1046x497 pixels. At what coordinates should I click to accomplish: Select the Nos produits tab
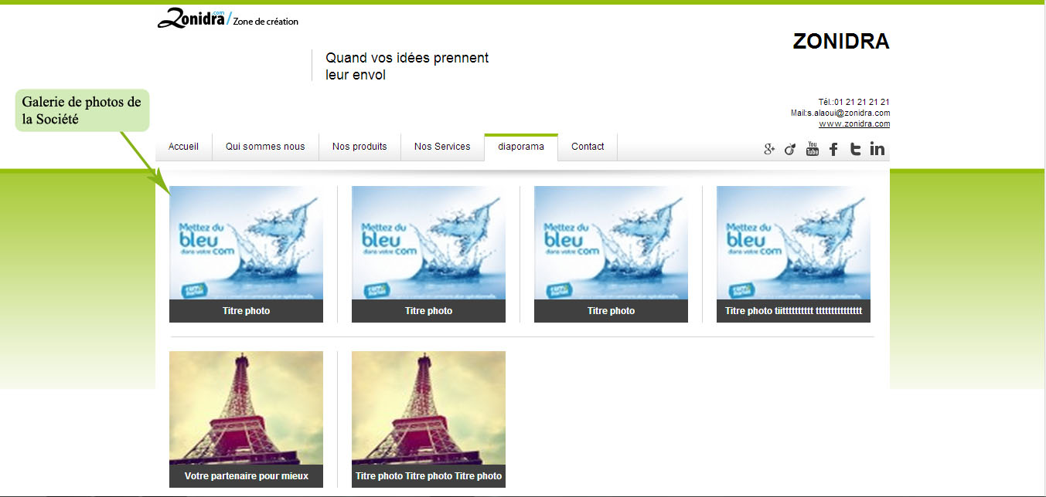359,147
